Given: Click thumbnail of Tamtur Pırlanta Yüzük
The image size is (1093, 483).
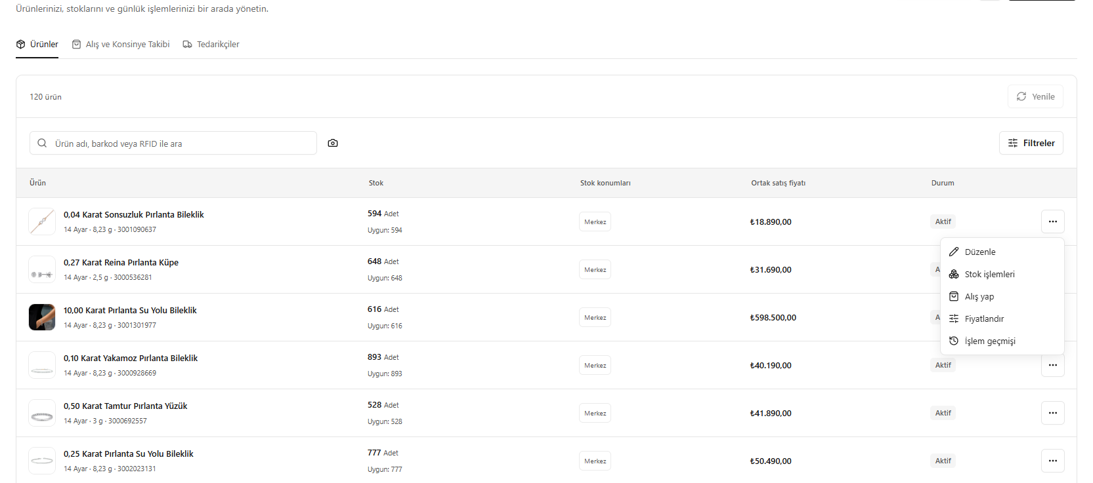Looking at the screenshot, I should pos(42,413).
